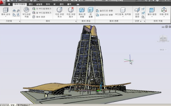Switch to the 렌더 ribbon tab
The width and height of the screenshot is (171, 106).
[31, 4]
